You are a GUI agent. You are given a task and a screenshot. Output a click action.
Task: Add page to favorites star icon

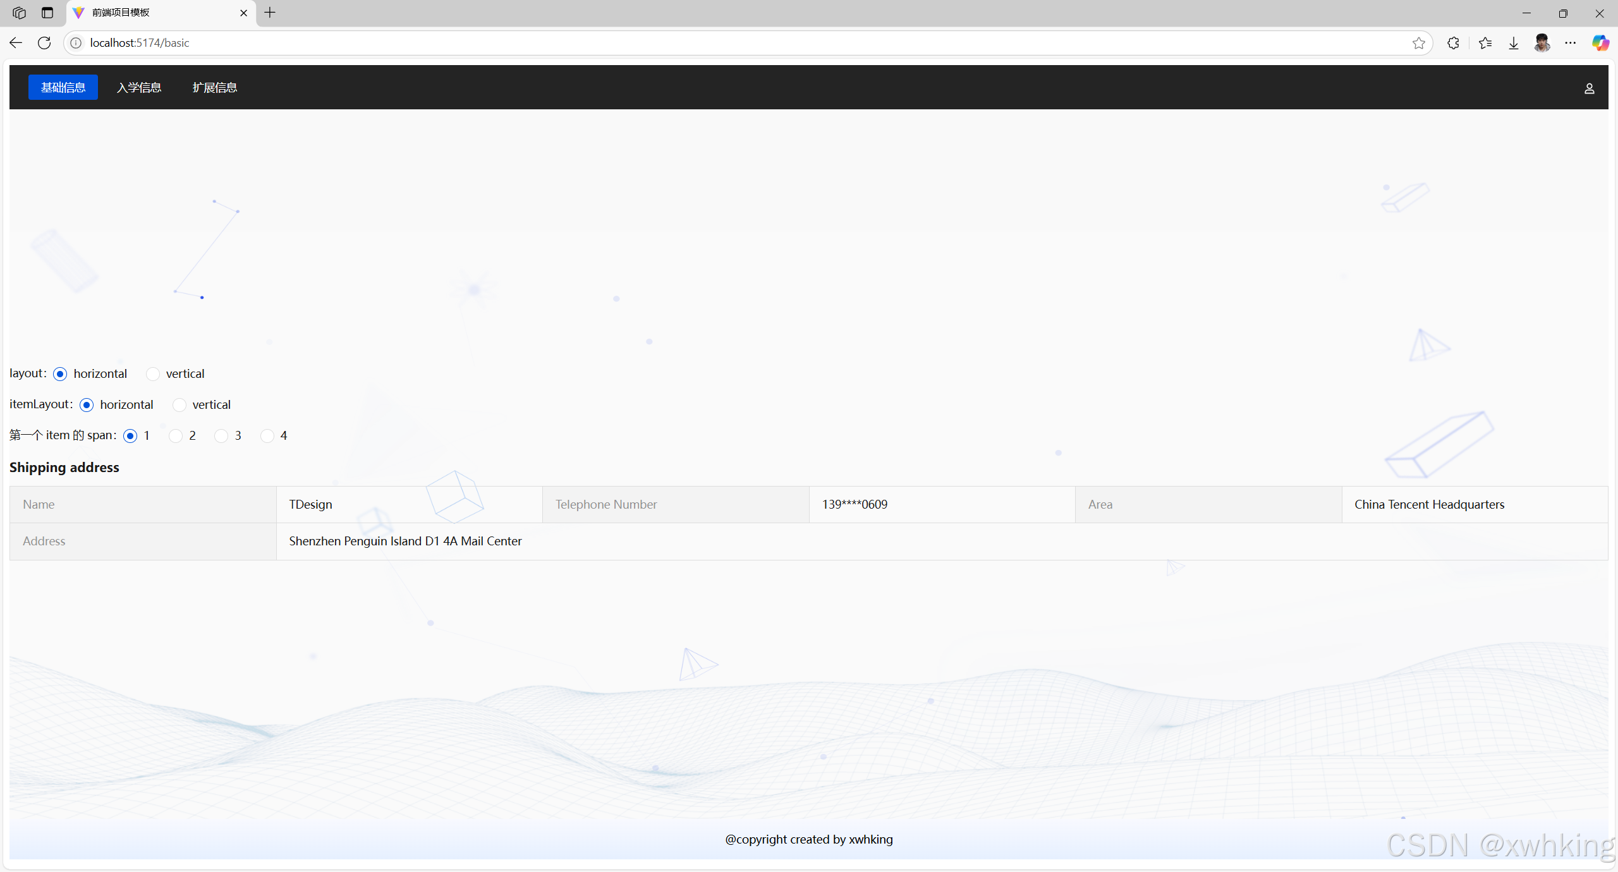tap(1418, 43)
